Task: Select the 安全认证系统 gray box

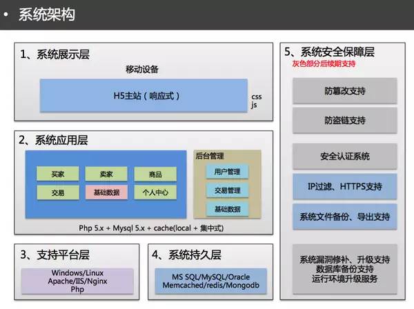Action: (345, 156)
